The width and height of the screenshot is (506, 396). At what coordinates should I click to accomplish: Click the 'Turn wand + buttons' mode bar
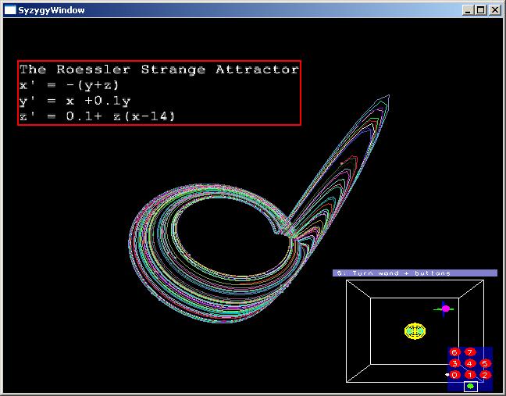coord(415,273)
